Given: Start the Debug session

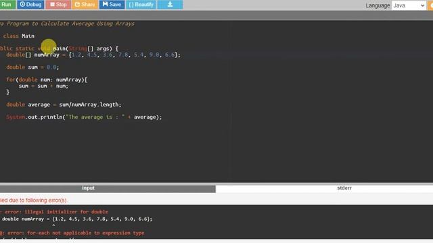Looking at the screenshot, I should click(30, 5).
